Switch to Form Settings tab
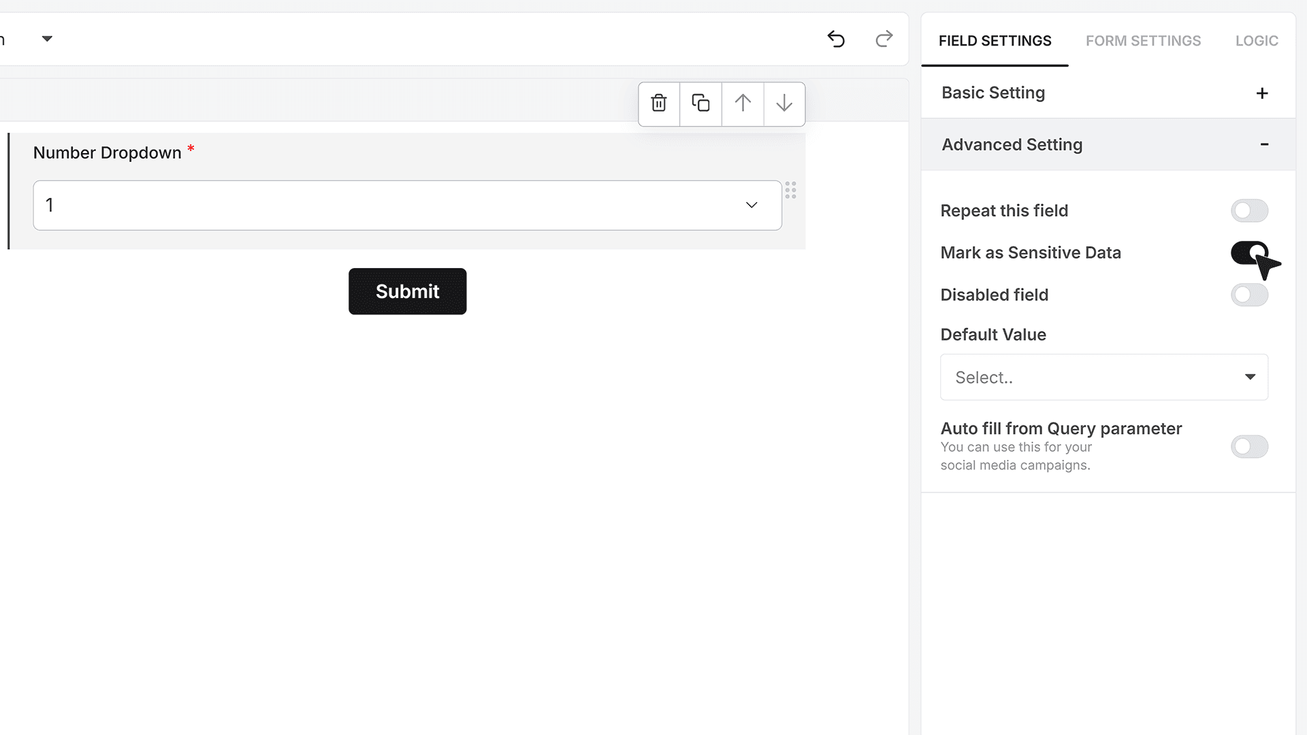 click(x=1143, y=41)
